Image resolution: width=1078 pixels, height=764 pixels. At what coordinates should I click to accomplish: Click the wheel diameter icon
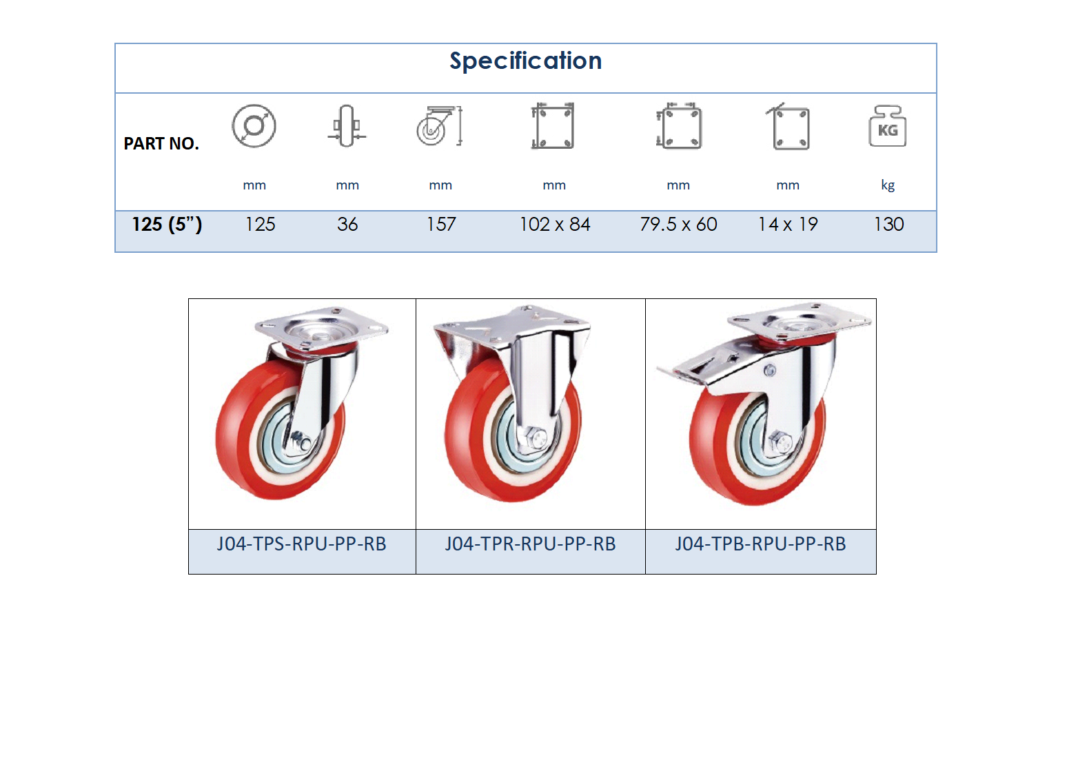click(254, 126)
